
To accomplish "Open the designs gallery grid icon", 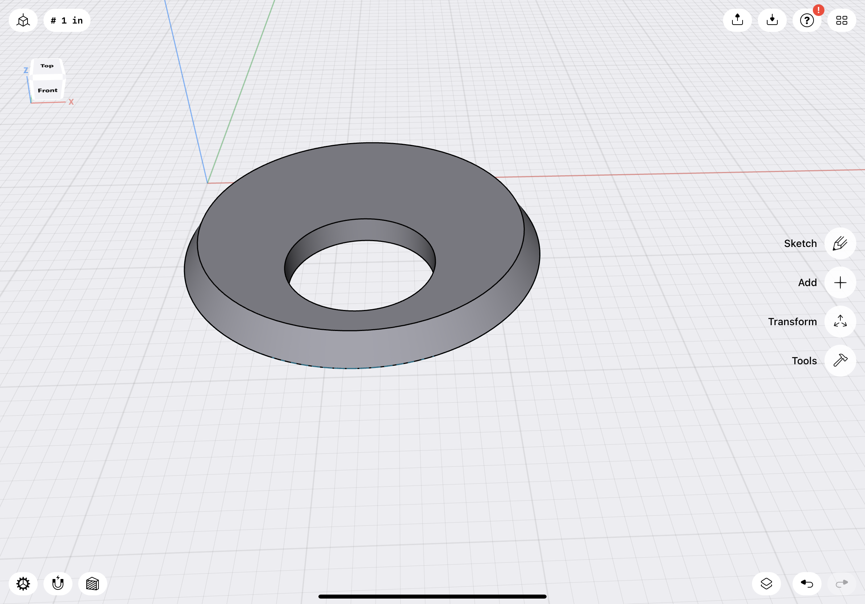I will (x=842, y=20).
